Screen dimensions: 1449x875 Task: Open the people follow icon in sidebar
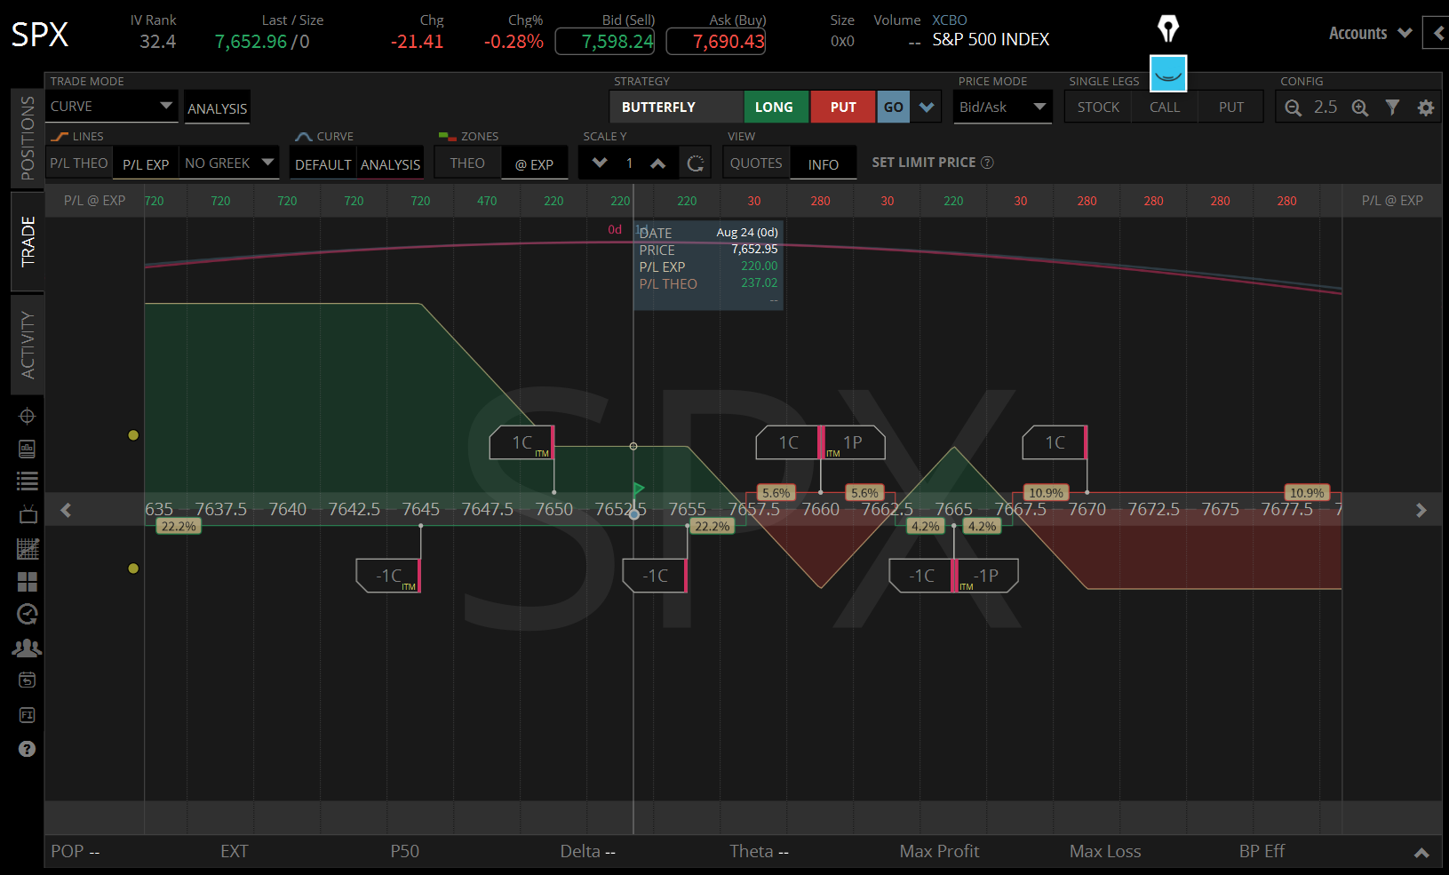(27, 648)
